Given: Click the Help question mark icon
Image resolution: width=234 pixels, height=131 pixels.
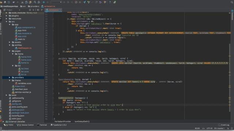Looking at the screenshot, I should point(110,2).
